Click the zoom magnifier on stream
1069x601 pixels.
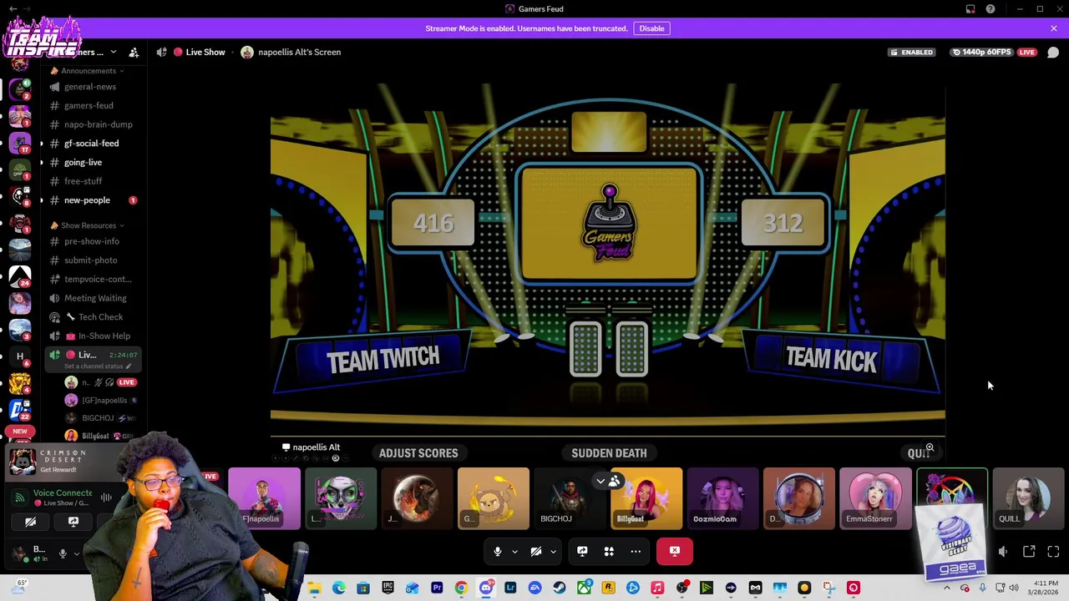pos(930,448)
